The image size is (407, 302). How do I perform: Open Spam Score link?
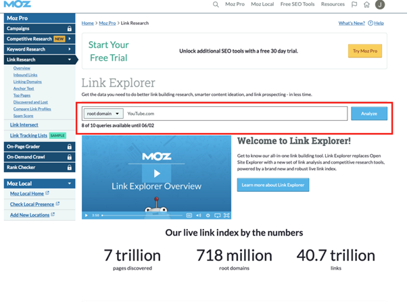point(23,116)
